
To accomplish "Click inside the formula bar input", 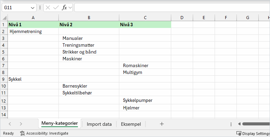I will (x=171, y=7).
